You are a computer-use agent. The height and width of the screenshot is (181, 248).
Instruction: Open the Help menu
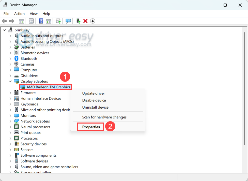[x=46, y=14]
